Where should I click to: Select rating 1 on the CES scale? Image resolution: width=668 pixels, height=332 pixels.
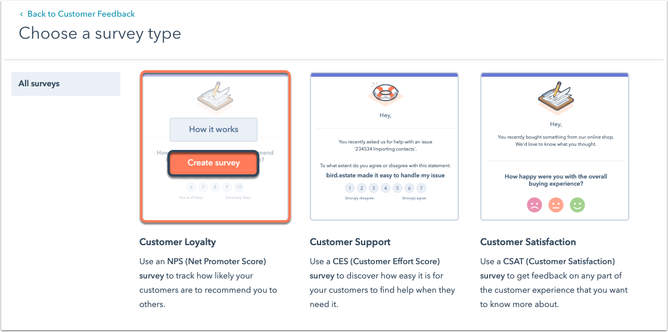349,188
